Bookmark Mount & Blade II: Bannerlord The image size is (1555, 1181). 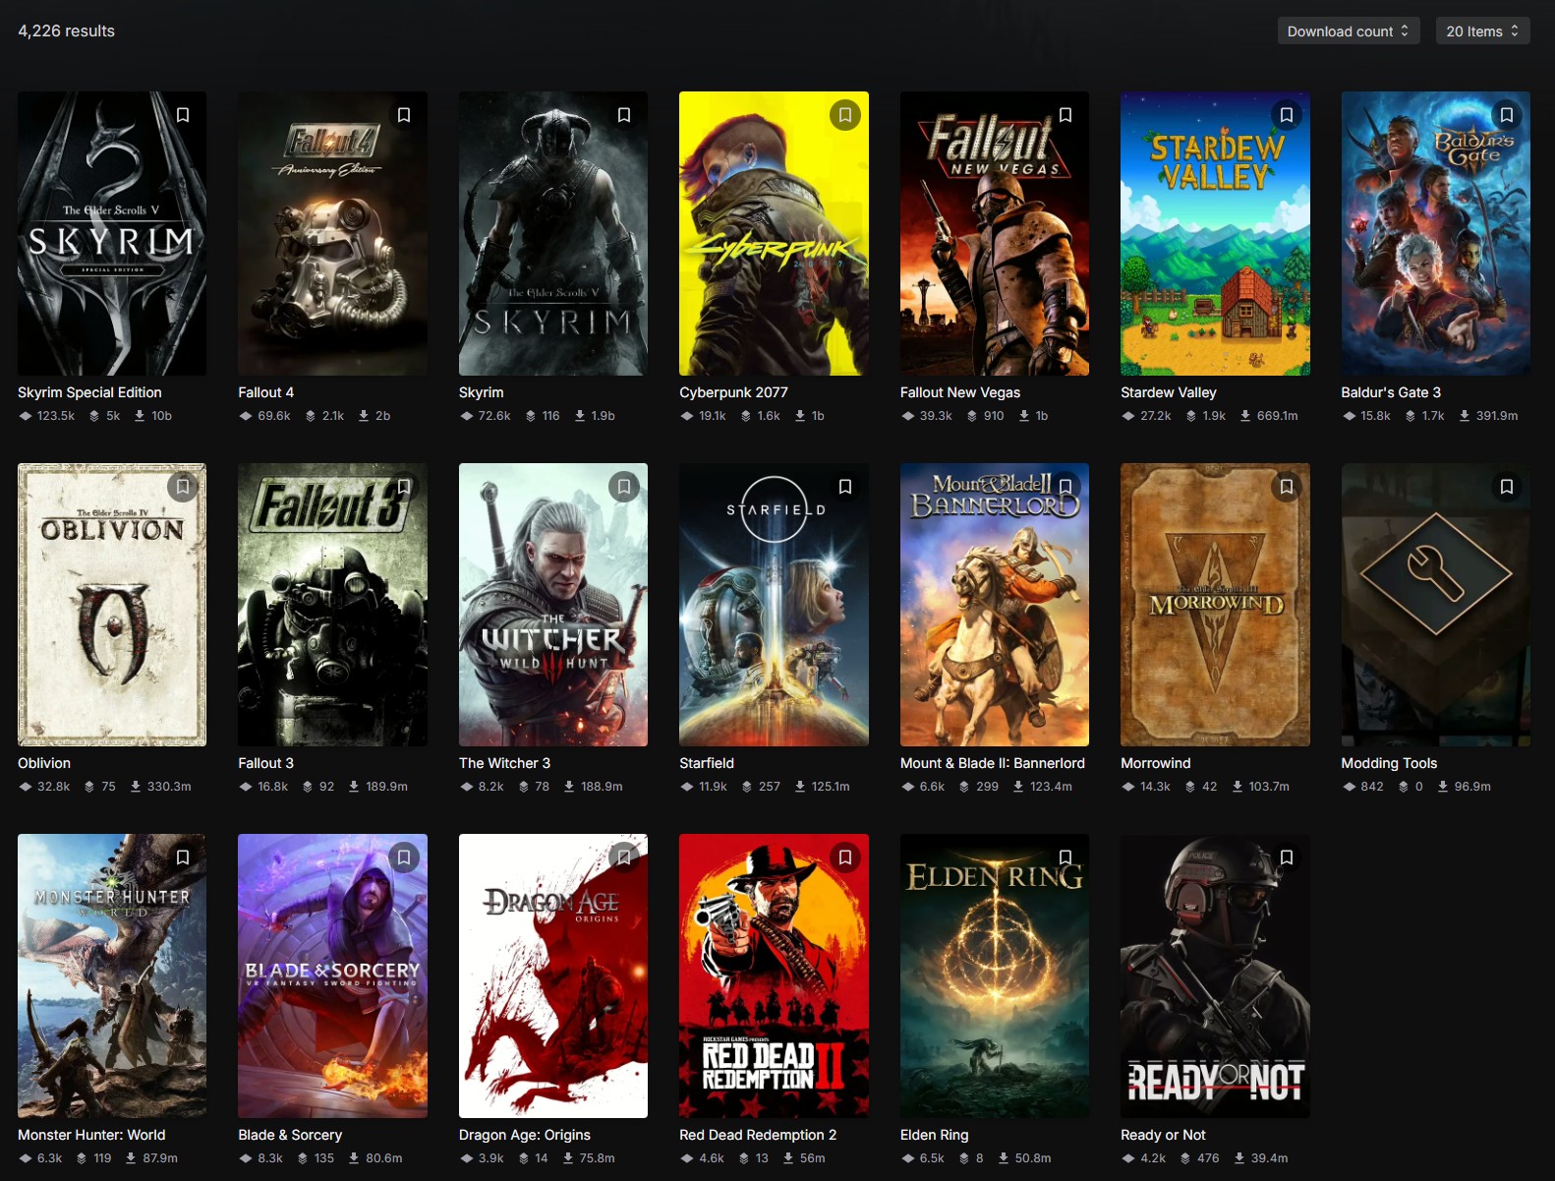click(1065, 487)
